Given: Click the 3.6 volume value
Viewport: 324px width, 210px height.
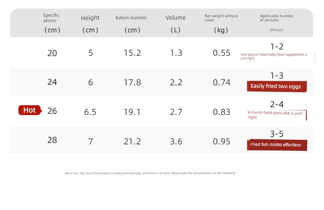Looking at the screenshot, I should pos(176,142).
